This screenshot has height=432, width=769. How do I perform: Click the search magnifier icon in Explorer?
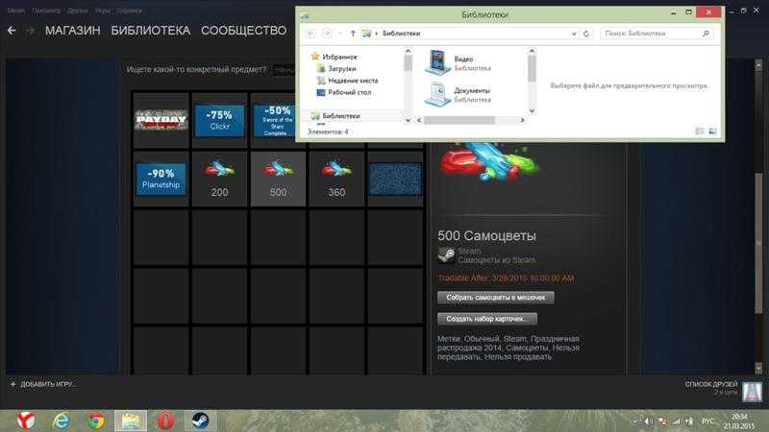tap(706, 34)
